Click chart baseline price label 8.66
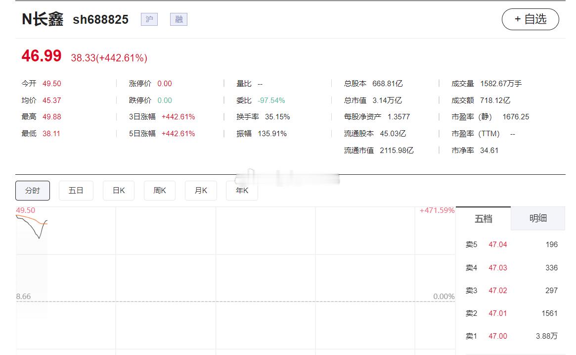 (x=24, y=297)
